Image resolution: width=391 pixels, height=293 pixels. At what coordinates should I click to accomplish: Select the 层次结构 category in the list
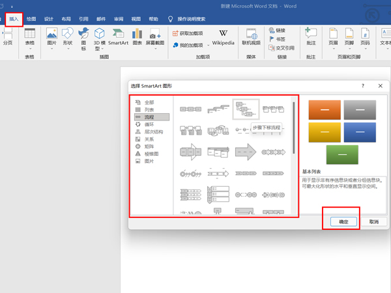pyautogui.click(x=154, y=132)
